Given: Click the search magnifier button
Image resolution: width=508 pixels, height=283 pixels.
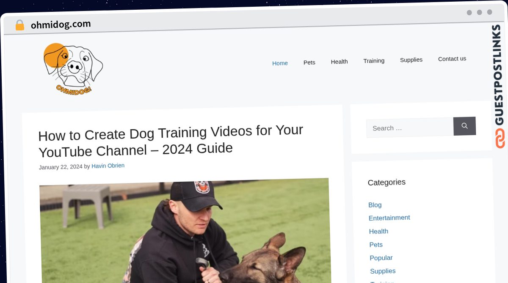Looking at the screenshot, I should click(x=464, y=126).
